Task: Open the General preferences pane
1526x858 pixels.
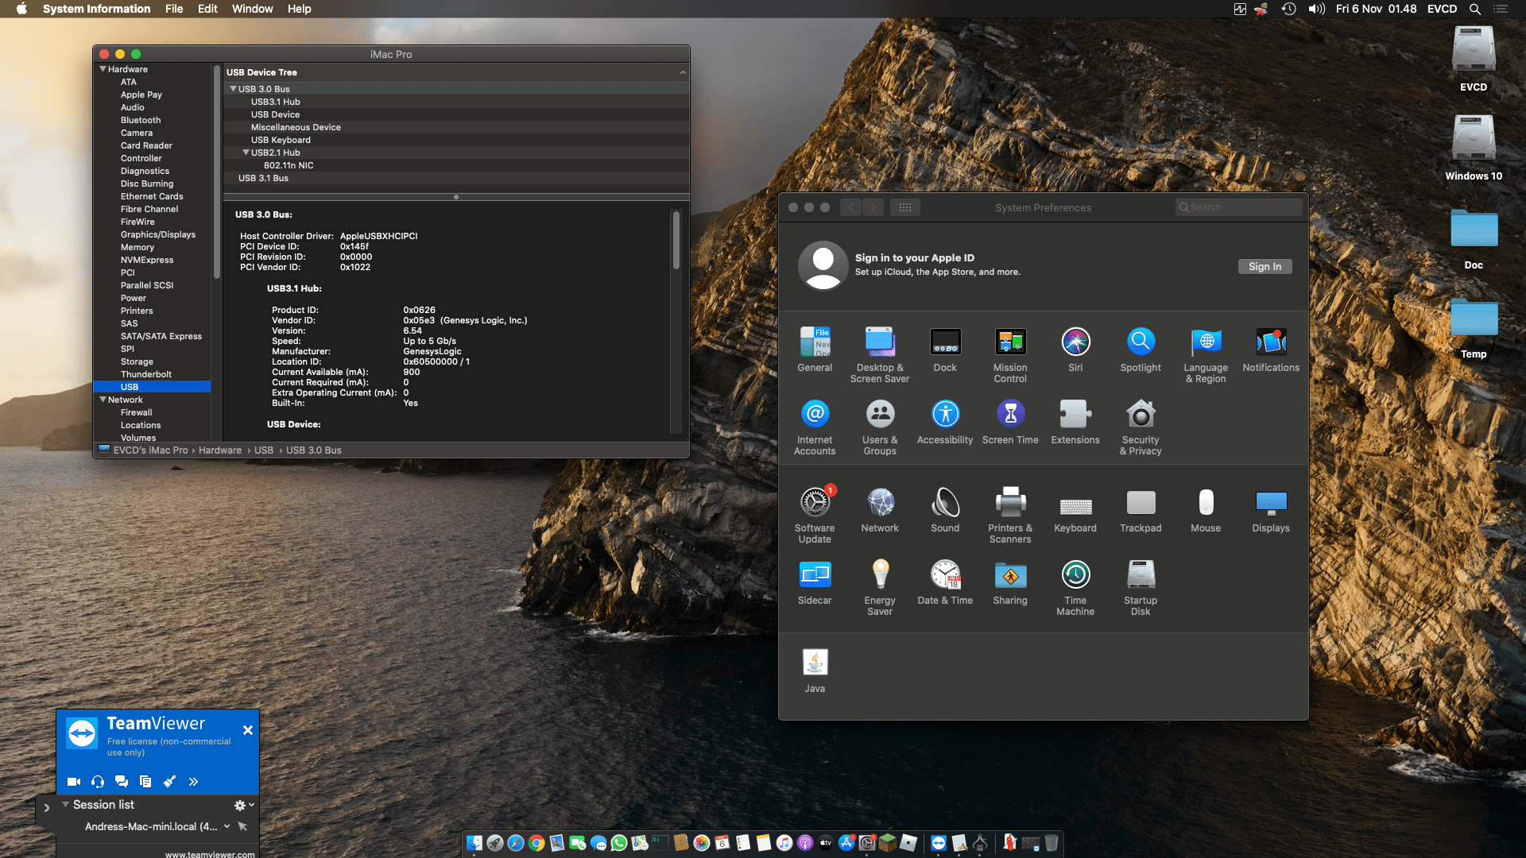Action: click(815, 350)
